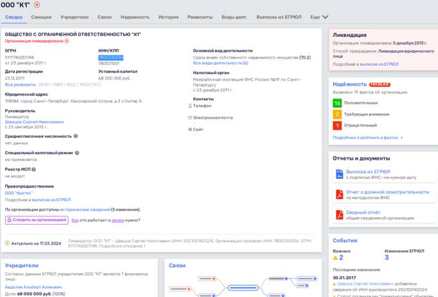The image size is (438, 297).
Task: Open the blue Выписка из ЕГРЮЛ document icon
Action: 339,174
